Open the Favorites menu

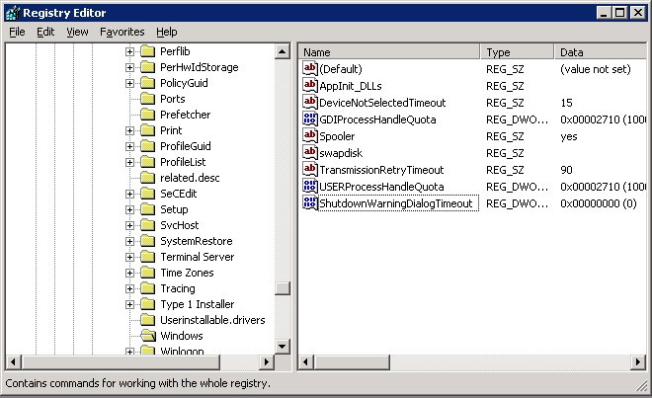point(121,32)
